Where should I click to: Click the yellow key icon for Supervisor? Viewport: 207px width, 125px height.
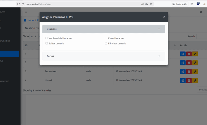195,72
